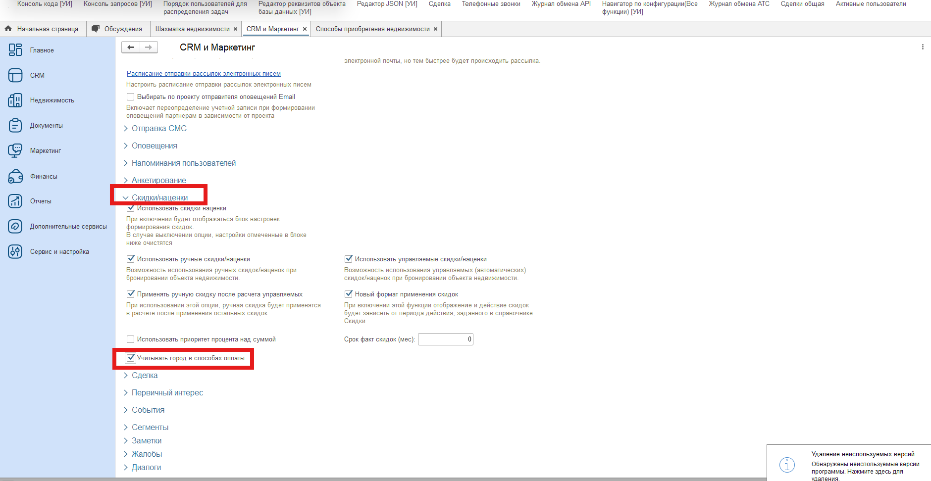
Task: Select the Документы clipboard icon
Action: click(x=15, y=126)
